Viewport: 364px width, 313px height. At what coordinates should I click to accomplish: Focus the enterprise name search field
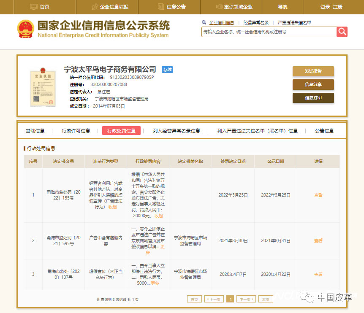click(x=269, y=32)
